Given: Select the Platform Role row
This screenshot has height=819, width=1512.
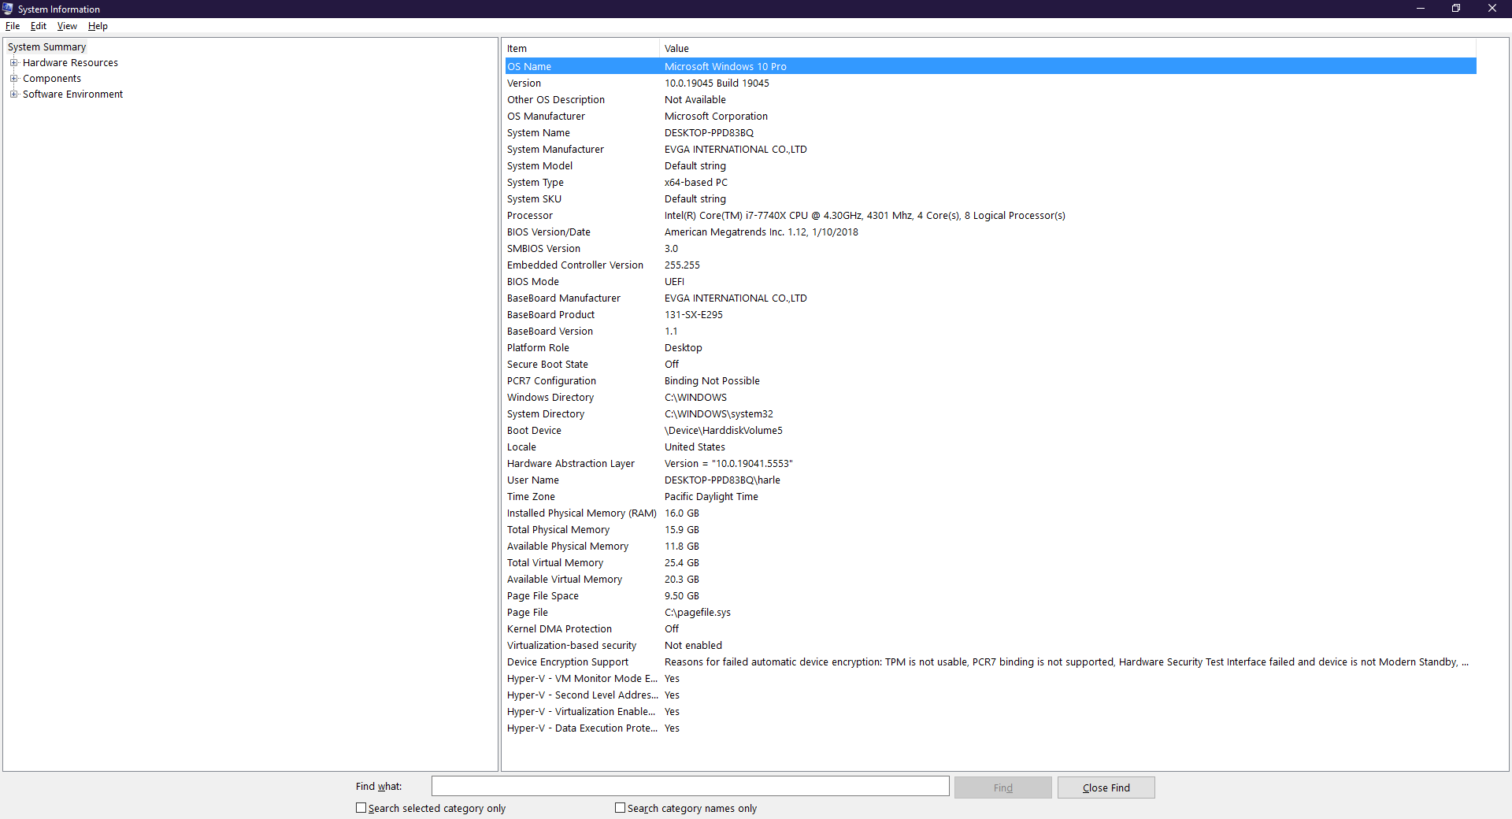Looking at the screenshot, I should coord(991,348).
